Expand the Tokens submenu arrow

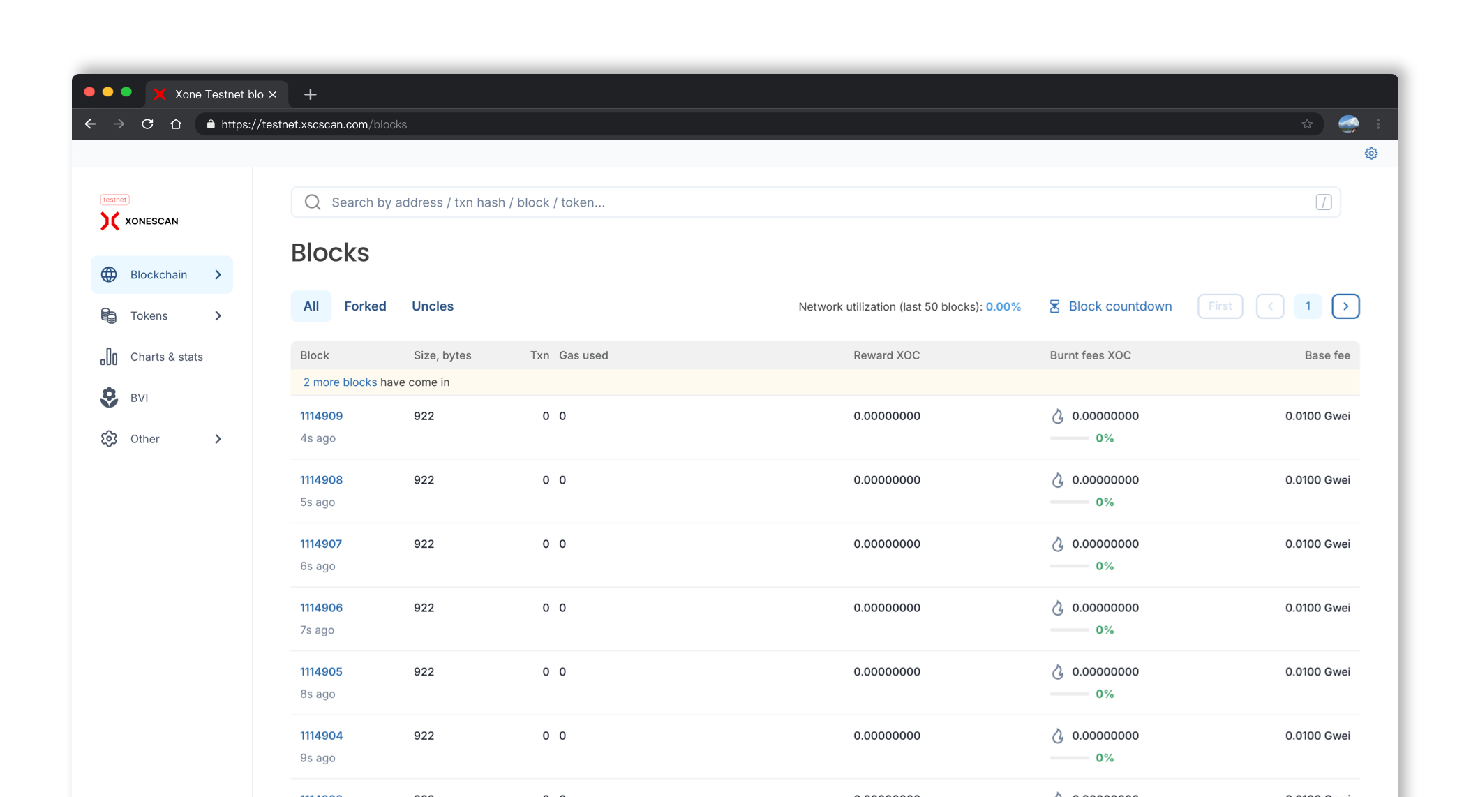[218, 316]
